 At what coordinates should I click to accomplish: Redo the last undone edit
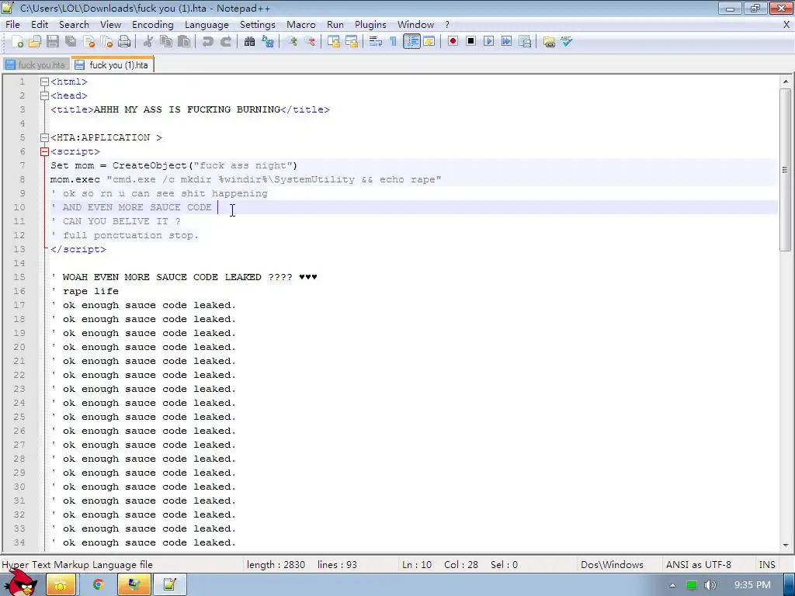pyautogui.click(x=226, y=42)
